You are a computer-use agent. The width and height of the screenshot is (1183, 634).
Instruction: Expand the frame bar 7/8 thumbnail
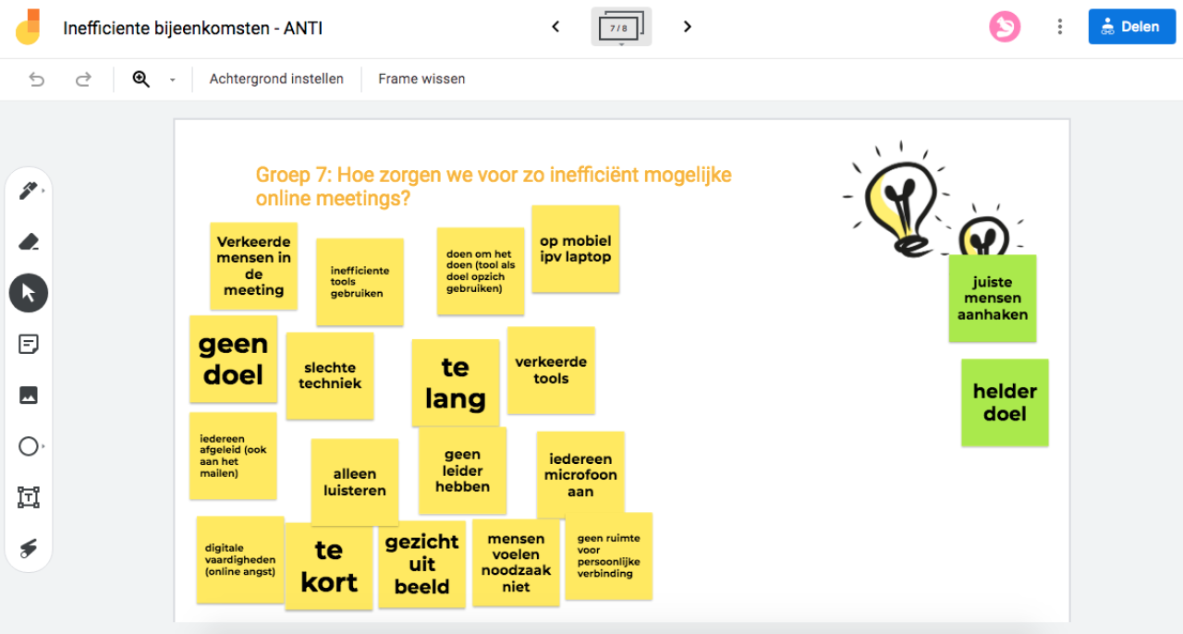tap(621, 27)
